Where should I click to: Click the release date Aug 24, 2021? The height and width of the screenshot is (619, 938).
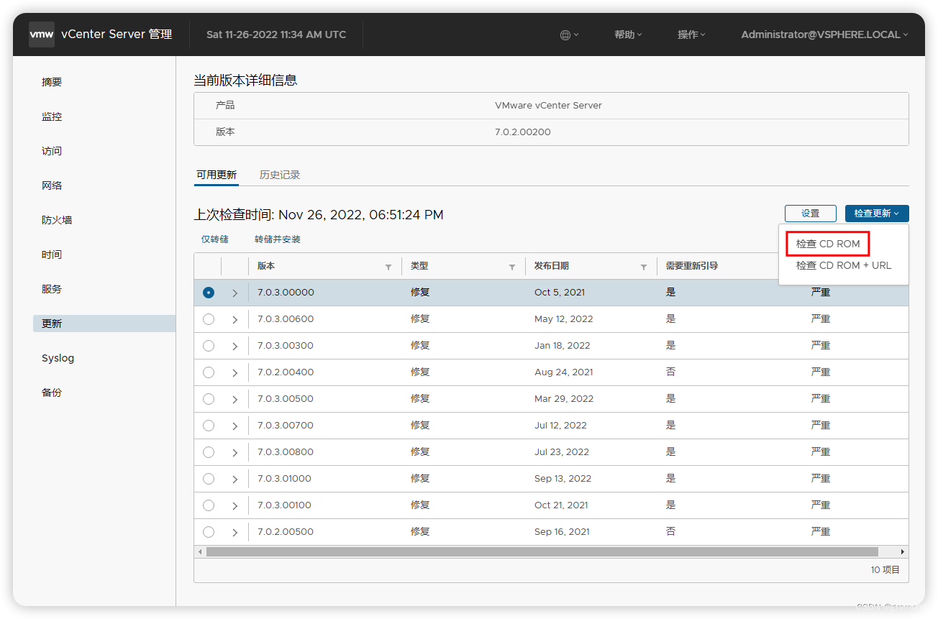[x=563, y=372]
